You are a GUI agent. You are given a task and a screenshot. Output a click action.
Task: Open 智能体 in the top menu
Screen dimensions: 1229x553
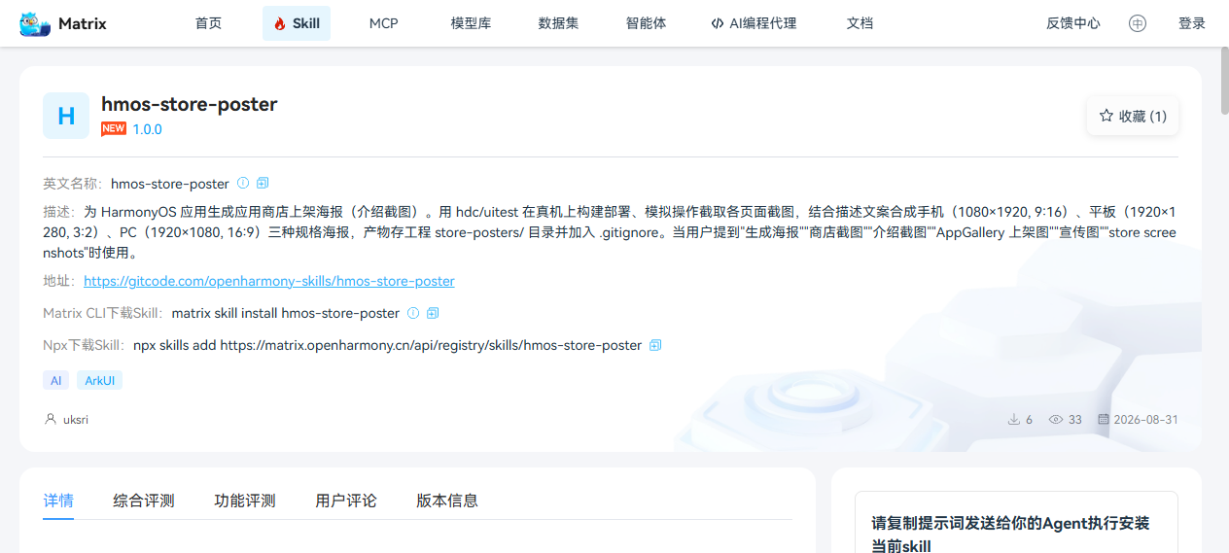click(646, 23)
